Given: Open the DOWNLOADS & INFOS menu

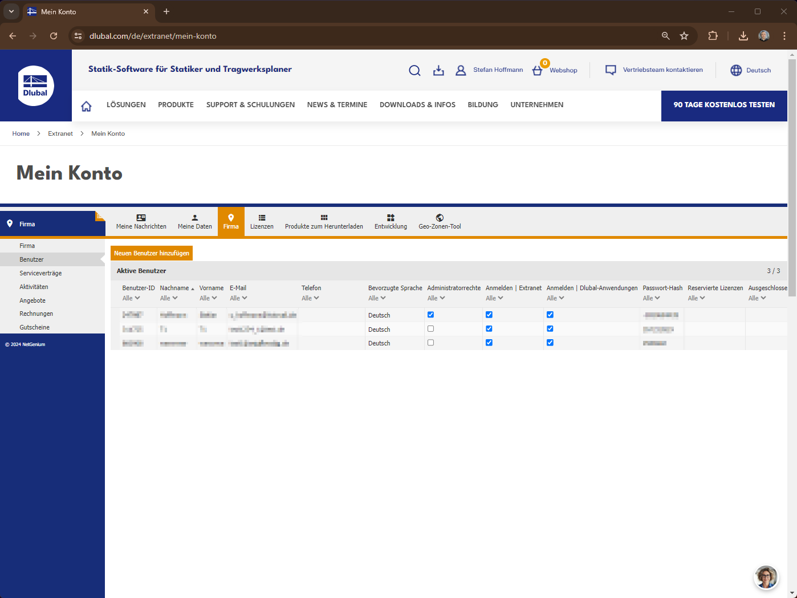Looking at the screenshot, I should pos(417,105).
